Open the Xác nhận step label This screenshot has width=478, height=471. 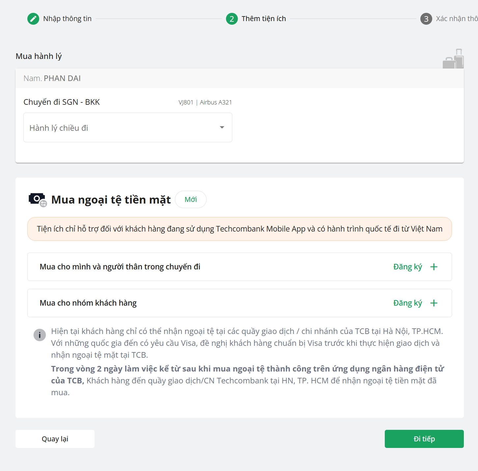tap(456, 19)
